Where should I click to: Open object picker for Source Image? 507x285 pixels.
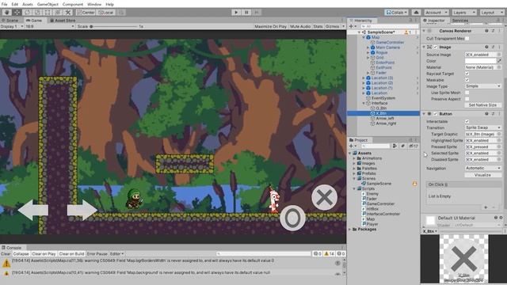pos(499,55)
